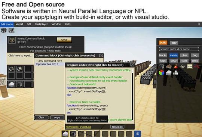This screenshot has width=202, height=137.
Task: Open the Edit mode menu
Action: 7,24
